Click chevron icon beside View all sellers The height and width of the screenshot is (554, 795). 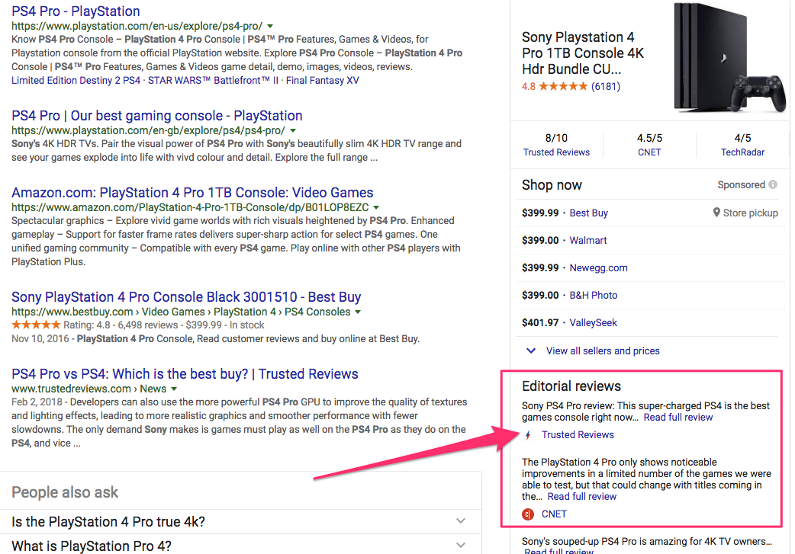(531, 351)
